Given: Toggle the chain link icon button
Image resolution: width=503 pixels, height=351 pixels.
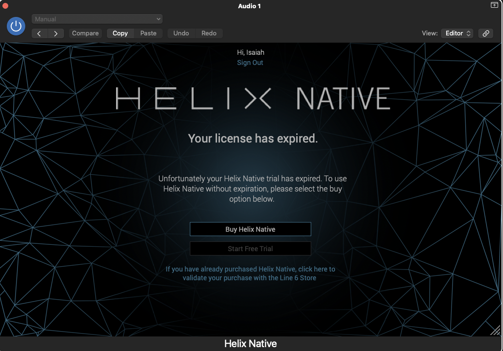Looking at the screenshot, I should point(486,33).
